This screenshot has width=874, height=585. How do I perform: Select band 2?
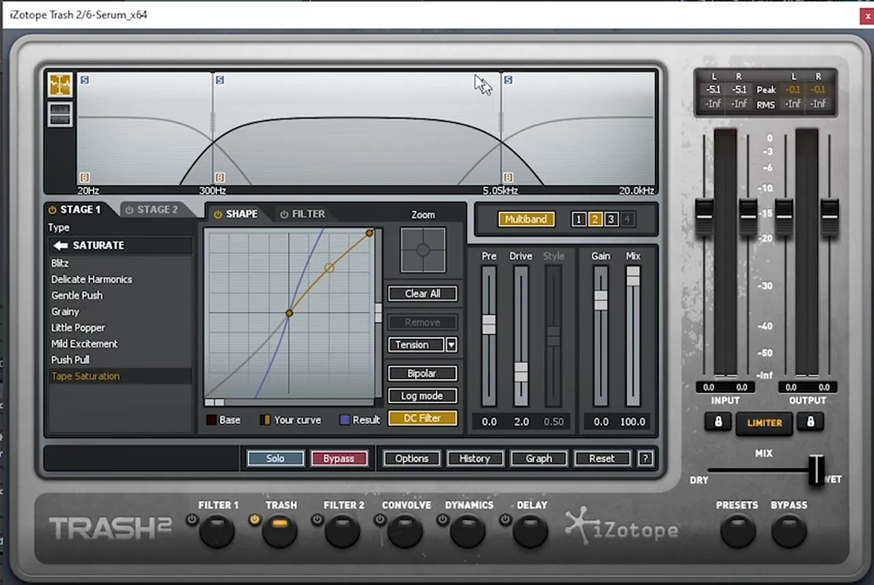tap(595, 219)
